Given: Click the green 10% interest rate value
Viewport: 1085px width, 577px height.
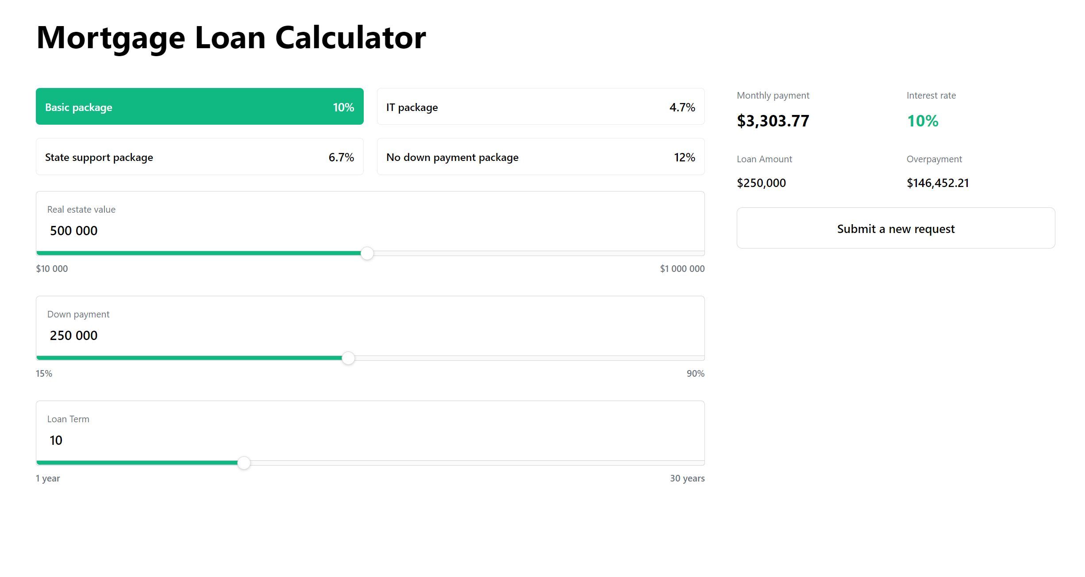Looking at the screenshot, I should pos(923,121).
